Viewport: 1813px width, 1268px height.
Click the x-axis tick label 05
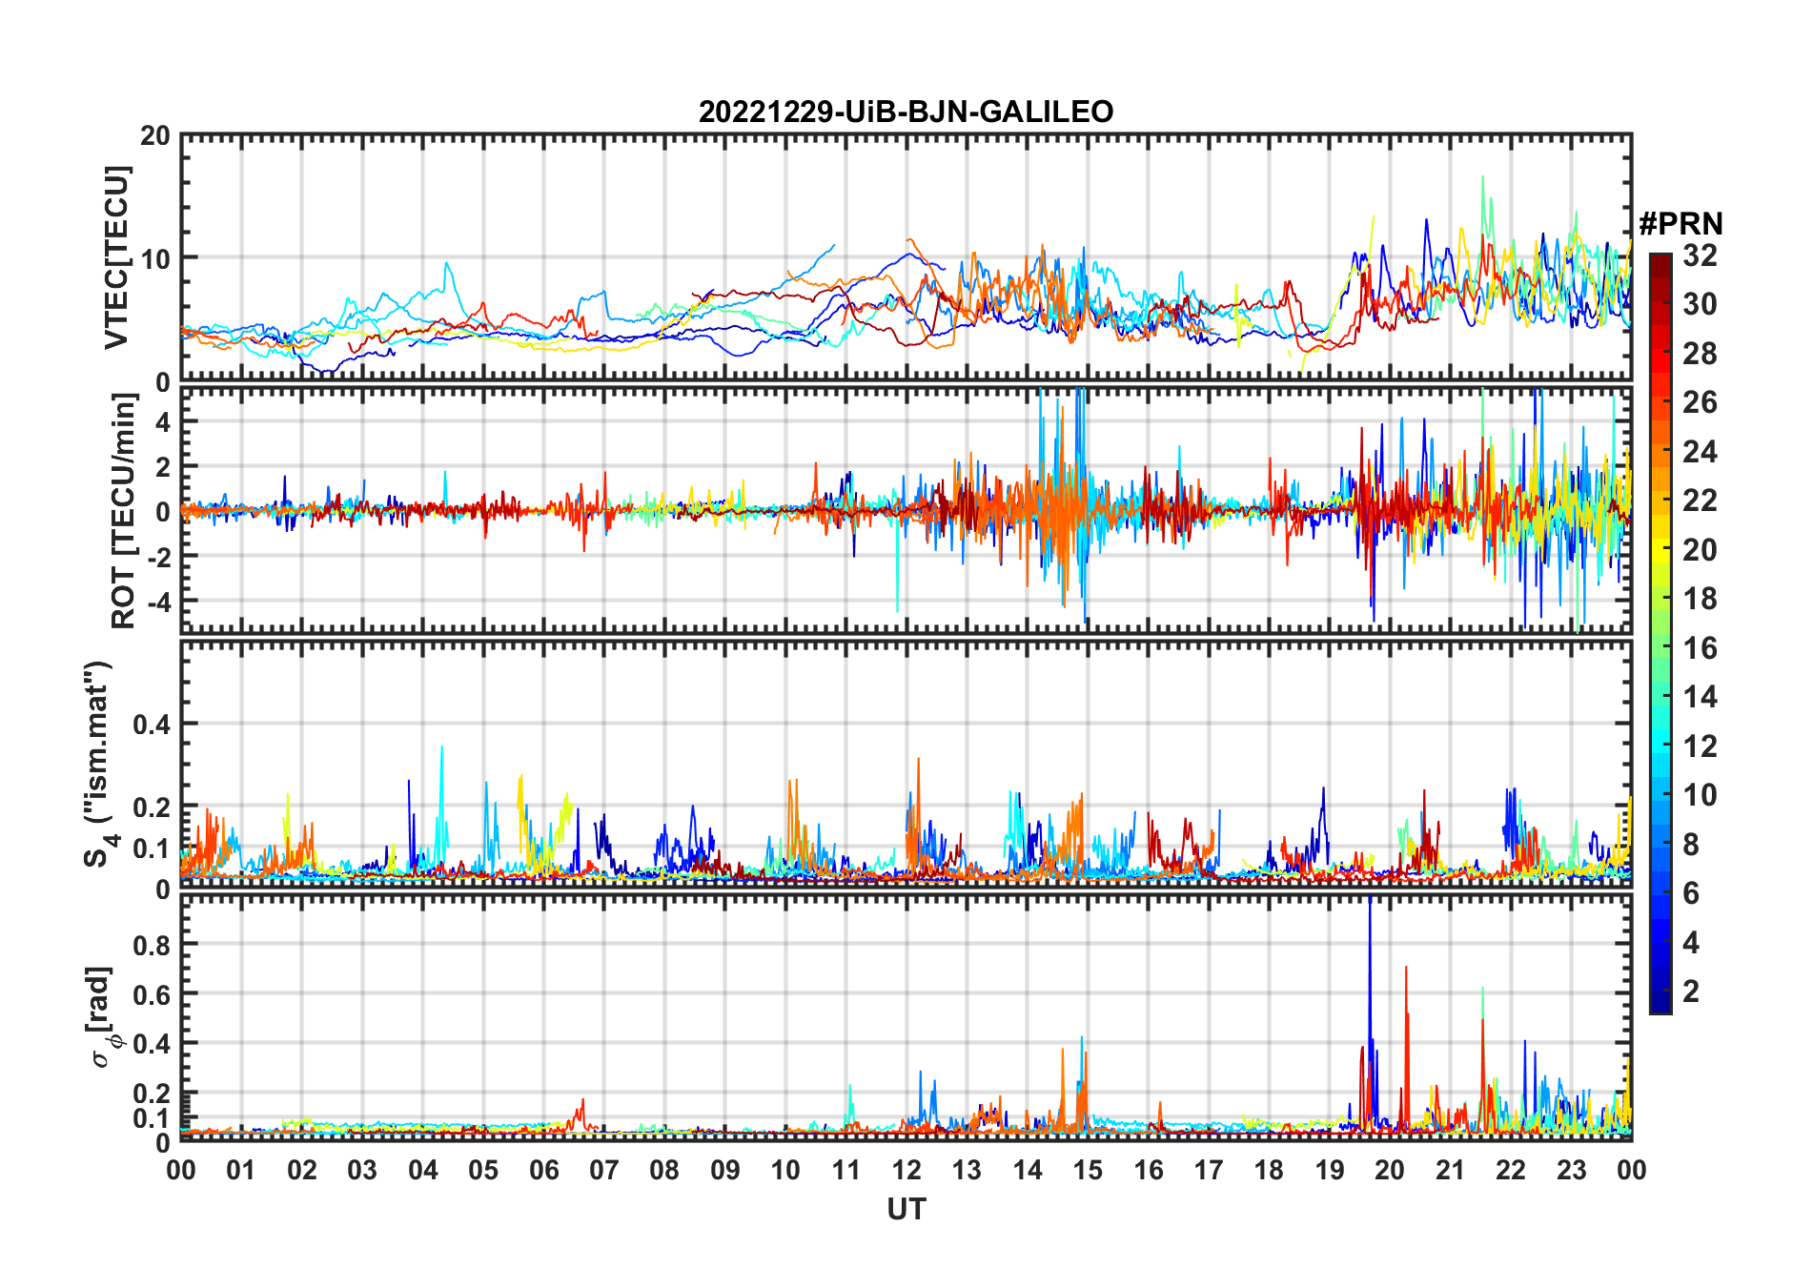pos(483,1170)
